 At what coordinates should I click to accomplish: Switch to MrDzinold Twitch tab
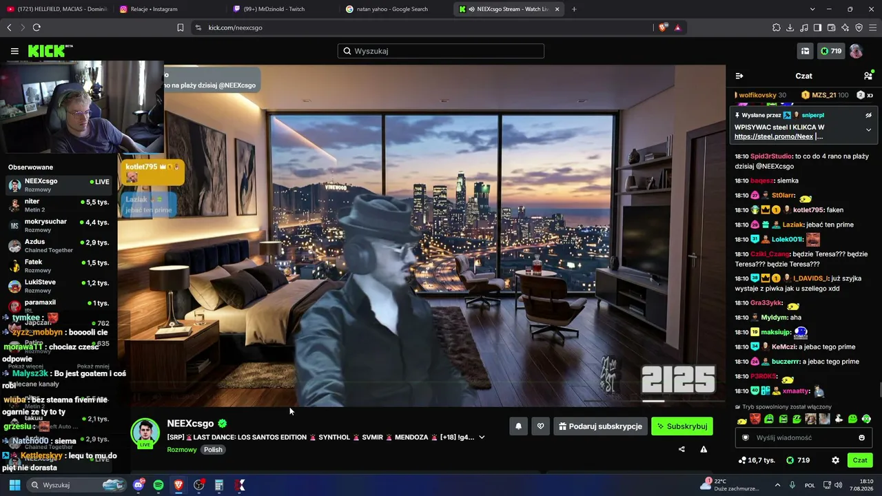point(281,9)
